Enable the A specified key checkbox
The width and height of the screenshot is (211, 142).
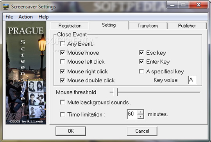pyautogui.click(x=141, y=71)
